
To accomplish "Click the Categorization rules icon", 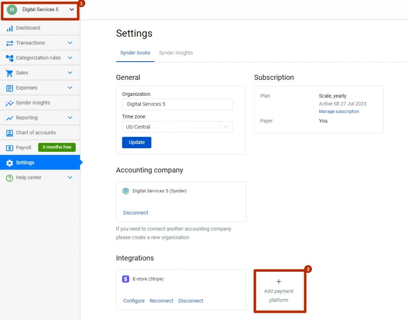I will [10, 58].
